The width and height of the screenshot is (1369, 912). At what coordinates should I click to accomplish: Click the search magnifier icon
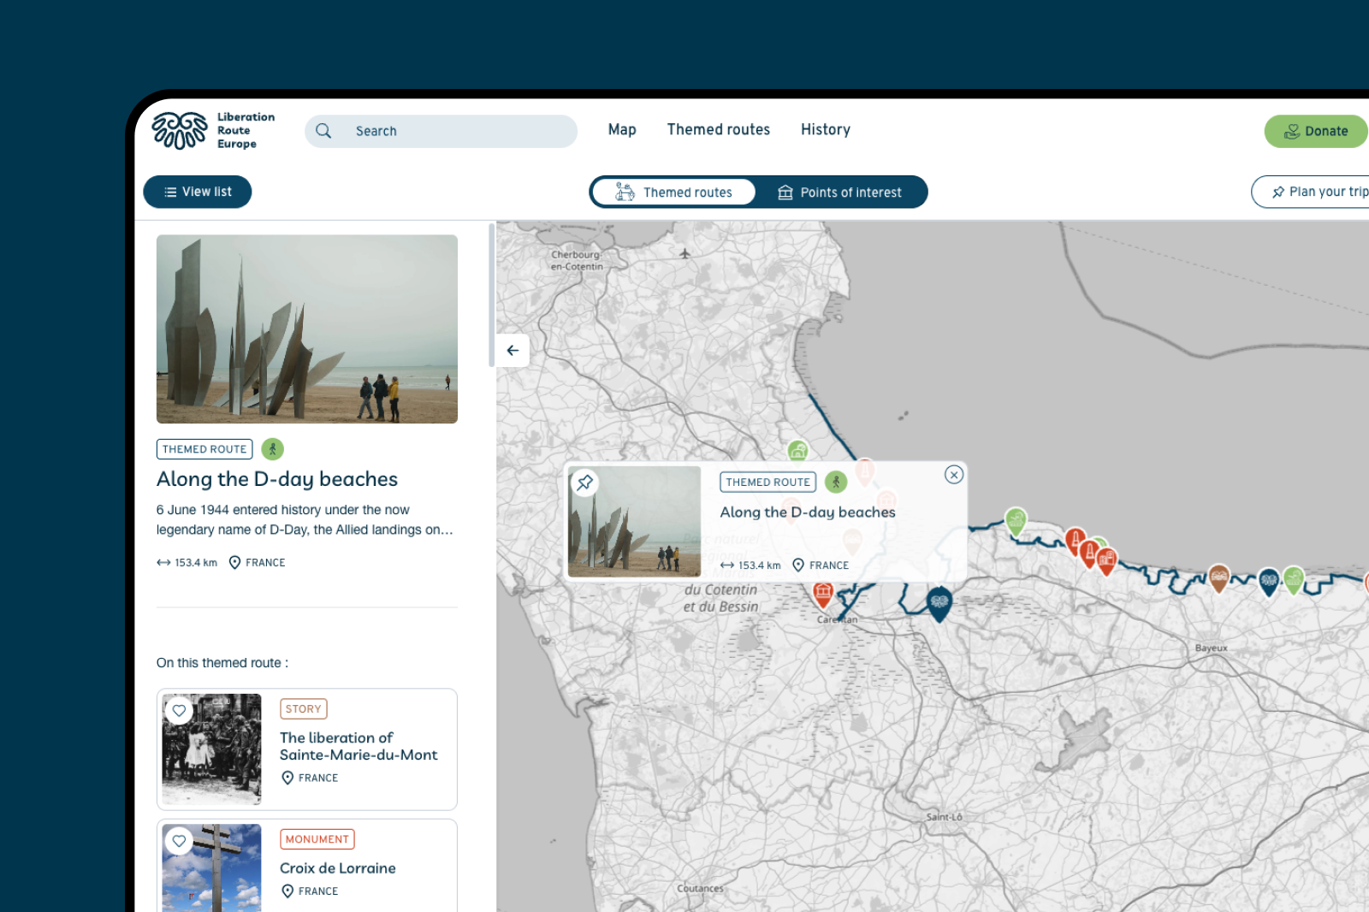click(x=323, y=131)
